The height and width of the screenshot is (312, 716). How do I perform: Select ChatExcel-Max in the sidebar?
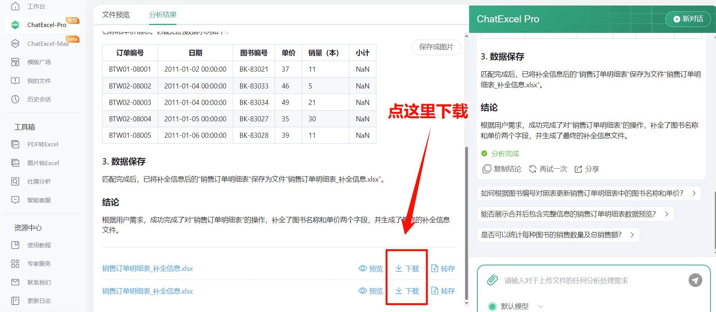click(48, 43)
